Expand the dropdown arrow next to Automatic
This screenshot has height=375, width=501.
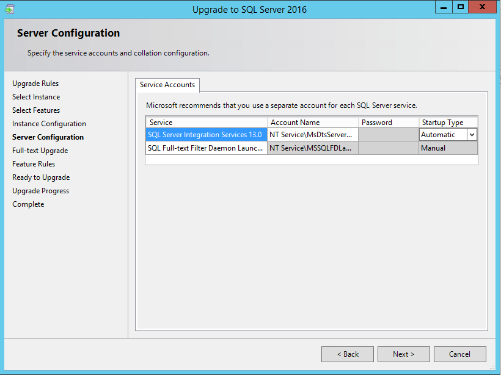click(470, 134)
